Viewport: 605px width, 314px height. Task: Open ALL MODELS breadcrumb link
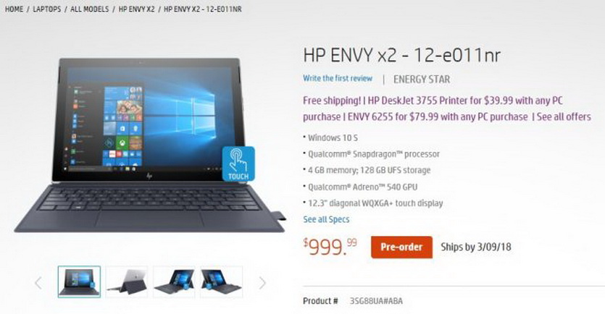tap(90, 9)
